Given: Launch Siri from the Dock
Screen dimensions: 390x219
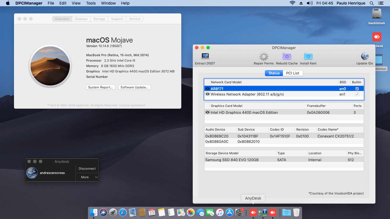Looking at the screenshot, I should pos(103,212).
